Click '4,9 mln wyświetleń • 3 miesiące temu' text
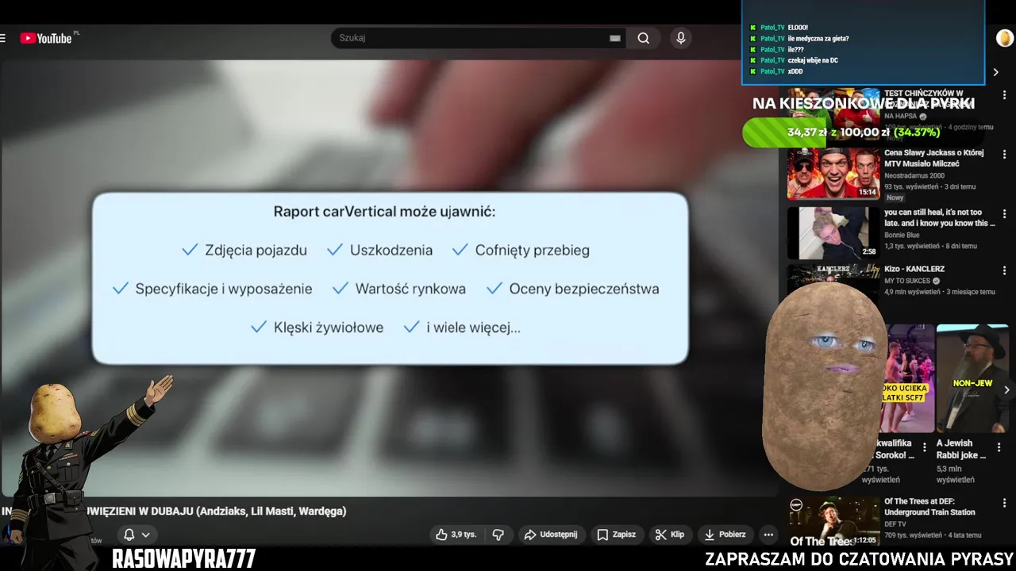 [940, 292]
